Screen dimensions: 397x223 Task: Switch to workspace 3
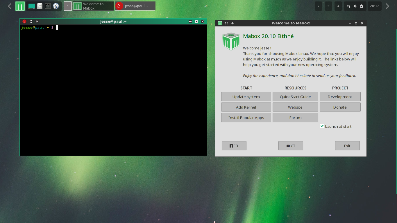[x=328, y=6]
